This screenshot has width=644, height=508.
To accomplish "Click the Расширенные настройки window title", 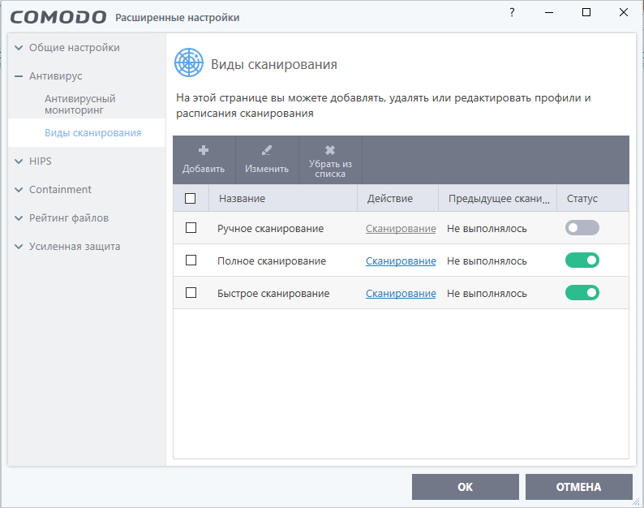I will pyautogui.click(x=177, y=18).
